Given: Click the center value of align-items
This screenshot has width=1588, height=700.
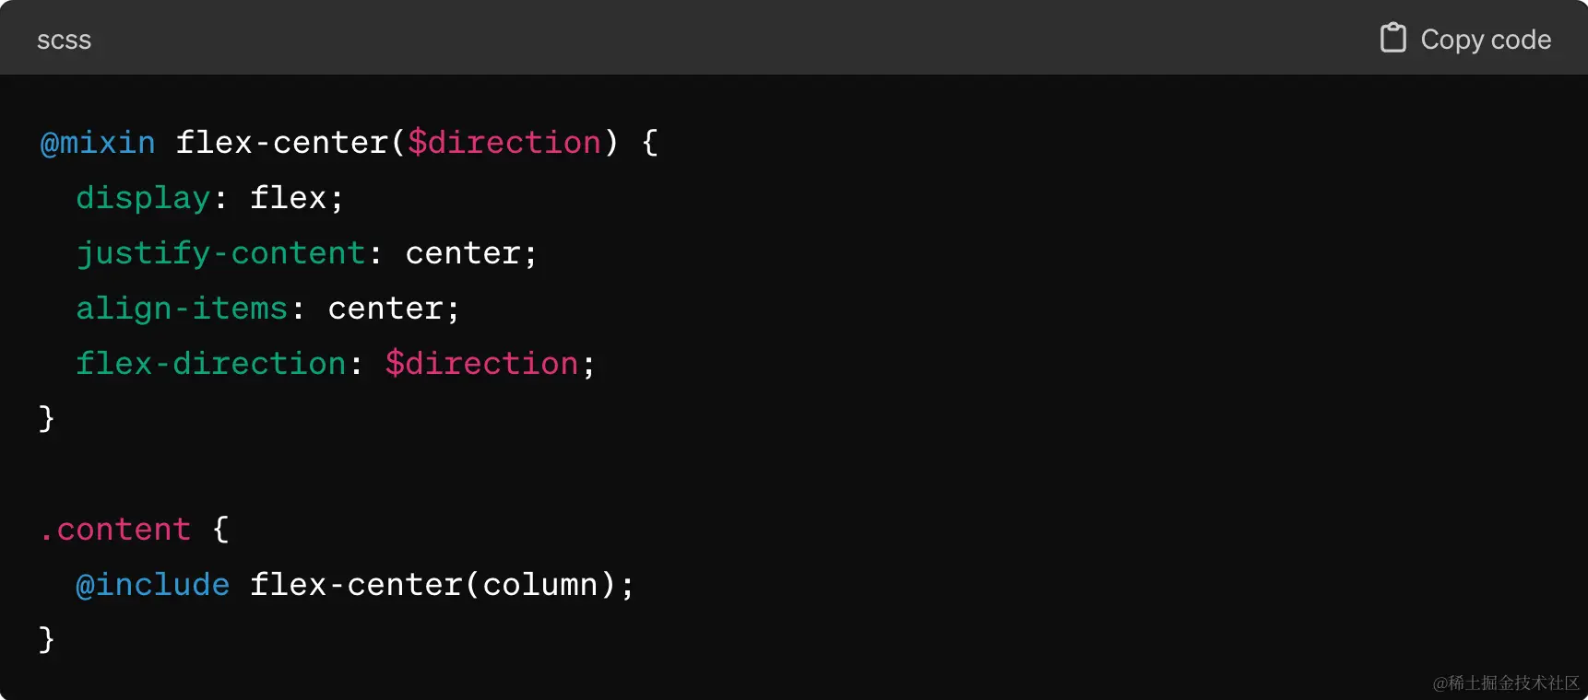Looking at the screenshot, I should tap(385, 309).
